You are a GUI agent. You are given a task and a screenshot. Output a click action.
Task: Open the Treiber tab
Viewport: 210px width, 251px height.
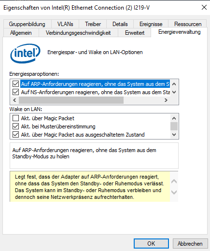tap(93, 24)
